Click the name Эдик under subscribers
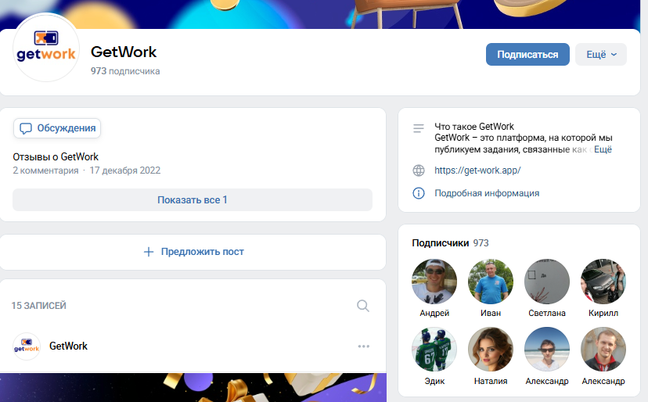This screenshot has height=402, width=648. point(434,382)
